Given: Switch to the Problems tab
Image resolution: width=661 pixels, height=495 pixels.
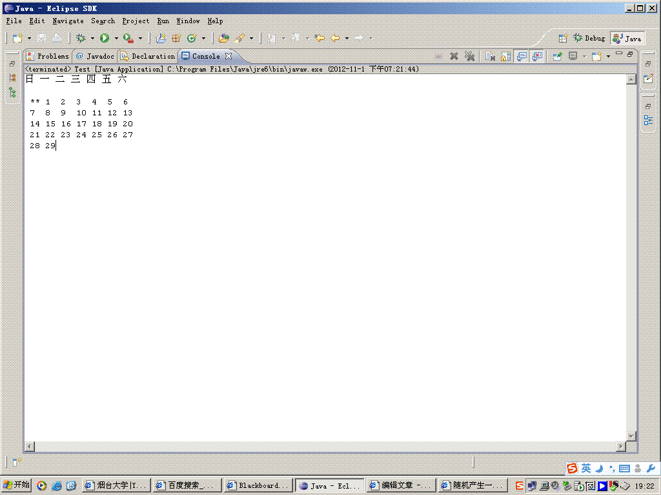Looking at the screenshot, I should 48,56.
